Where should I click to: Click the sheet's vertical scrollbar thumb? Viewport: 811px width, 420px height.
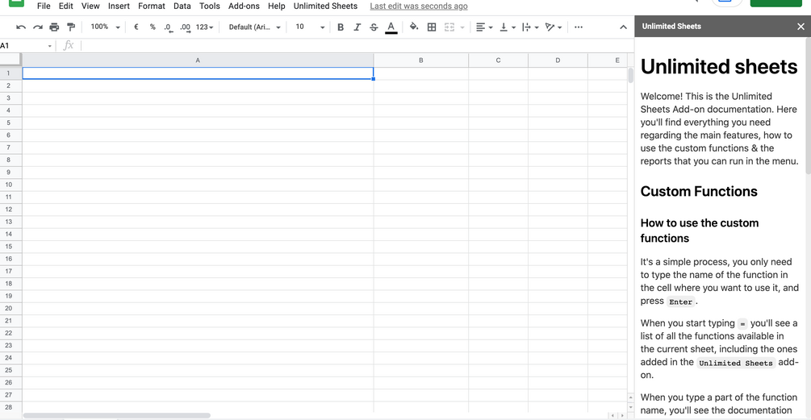pos(630,76)
